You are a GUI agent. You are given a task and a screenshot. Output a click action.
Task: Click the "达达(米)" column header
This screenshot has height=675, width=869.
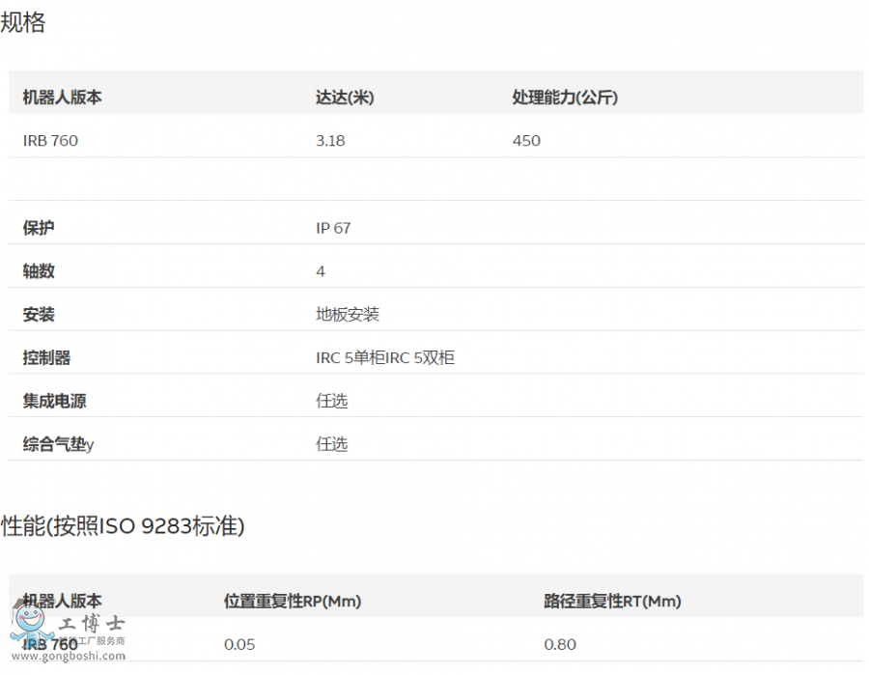click(345, 98)
